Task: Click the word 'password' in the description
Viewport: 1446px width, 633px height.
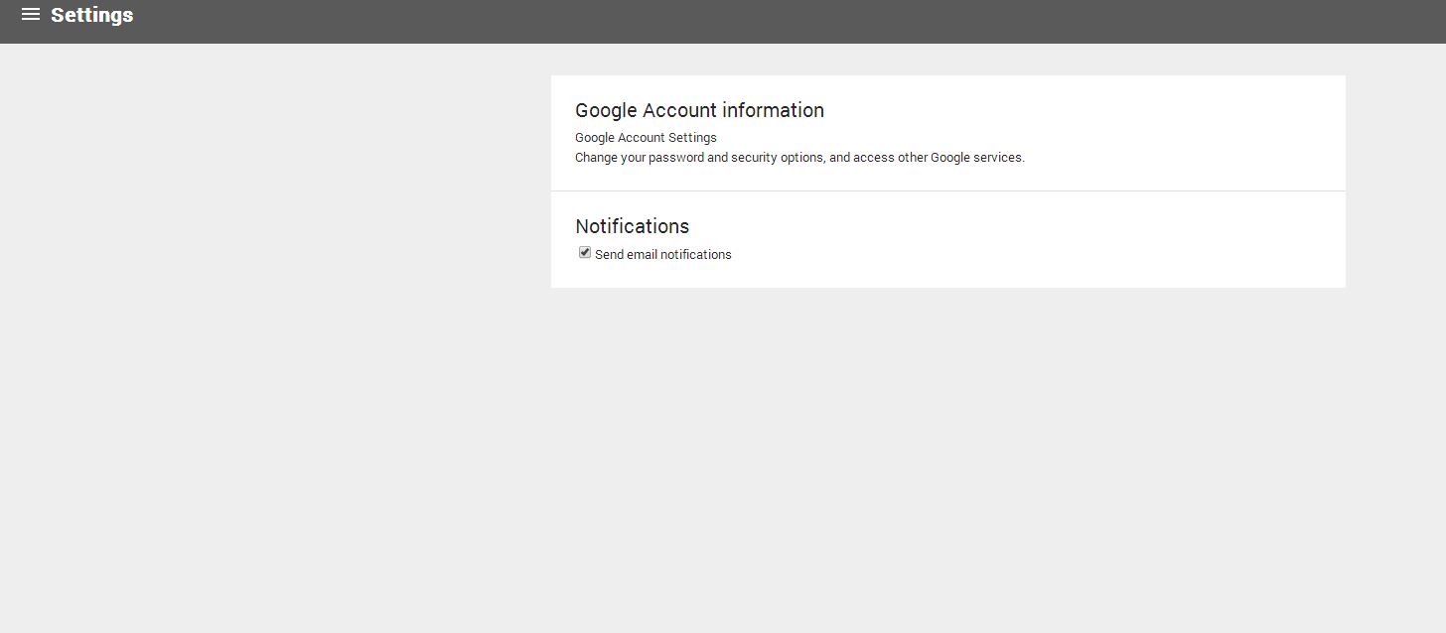Action: pyautogui.click(x=675, y=158)
